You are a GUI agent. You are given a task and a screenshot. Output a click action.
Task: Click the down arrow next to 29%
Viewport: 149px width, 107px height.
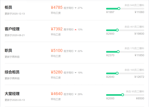pos(76,94)
